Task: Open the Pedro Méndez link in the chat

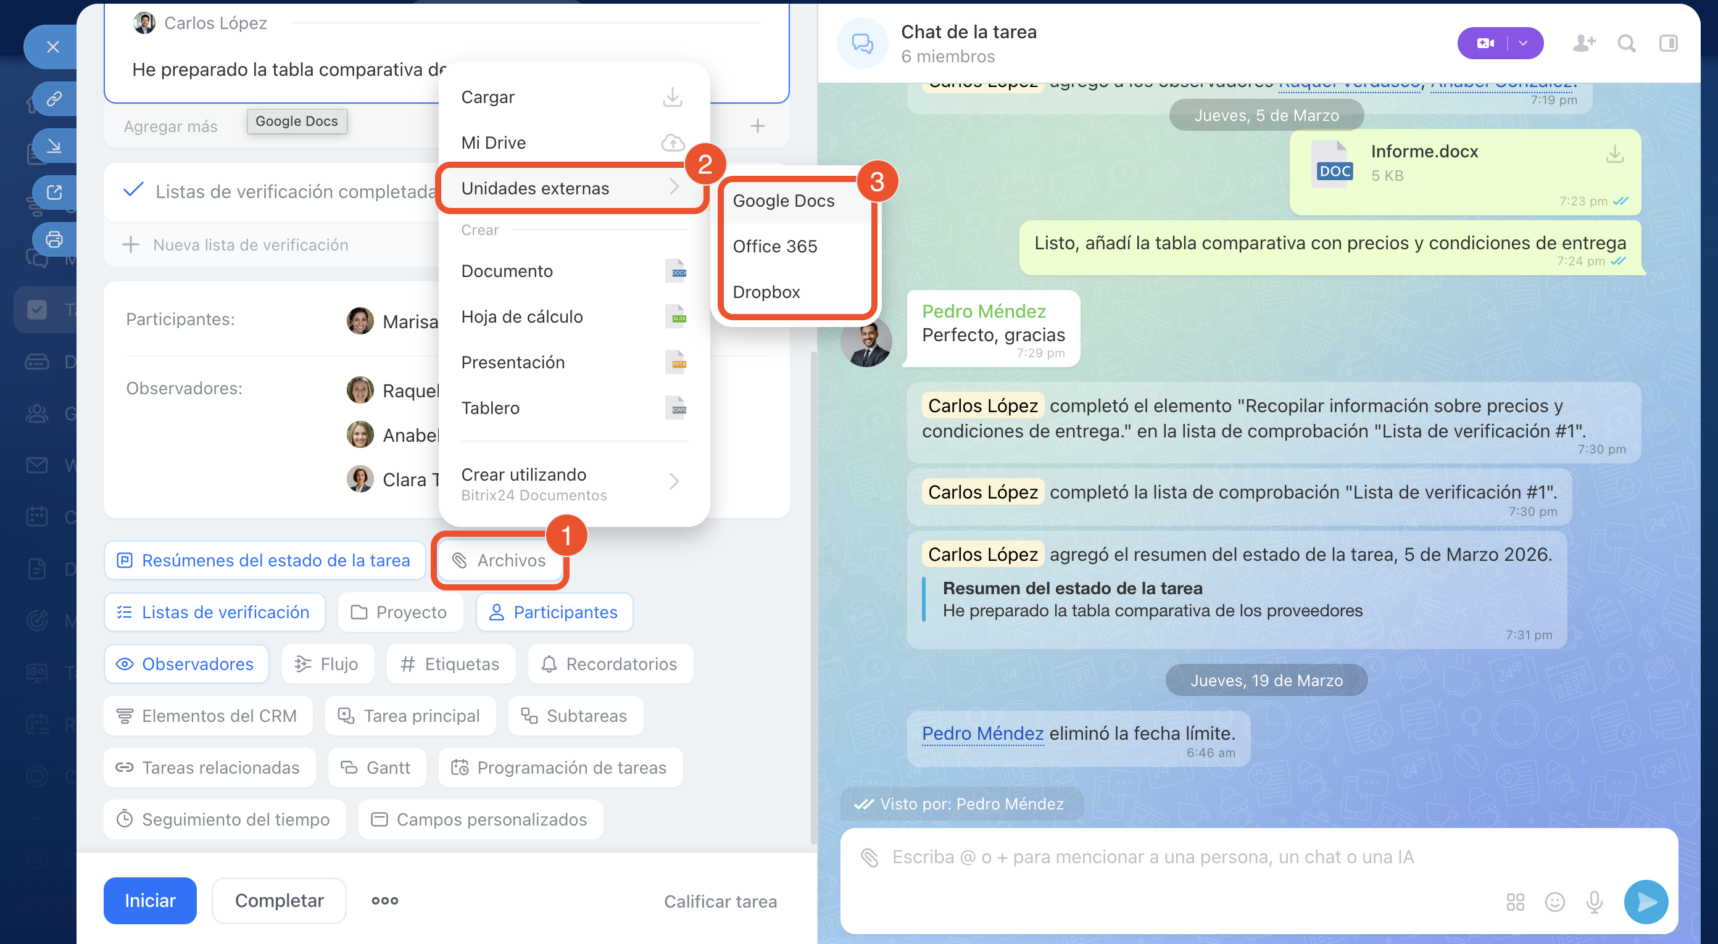Action: tap(982, 734)
